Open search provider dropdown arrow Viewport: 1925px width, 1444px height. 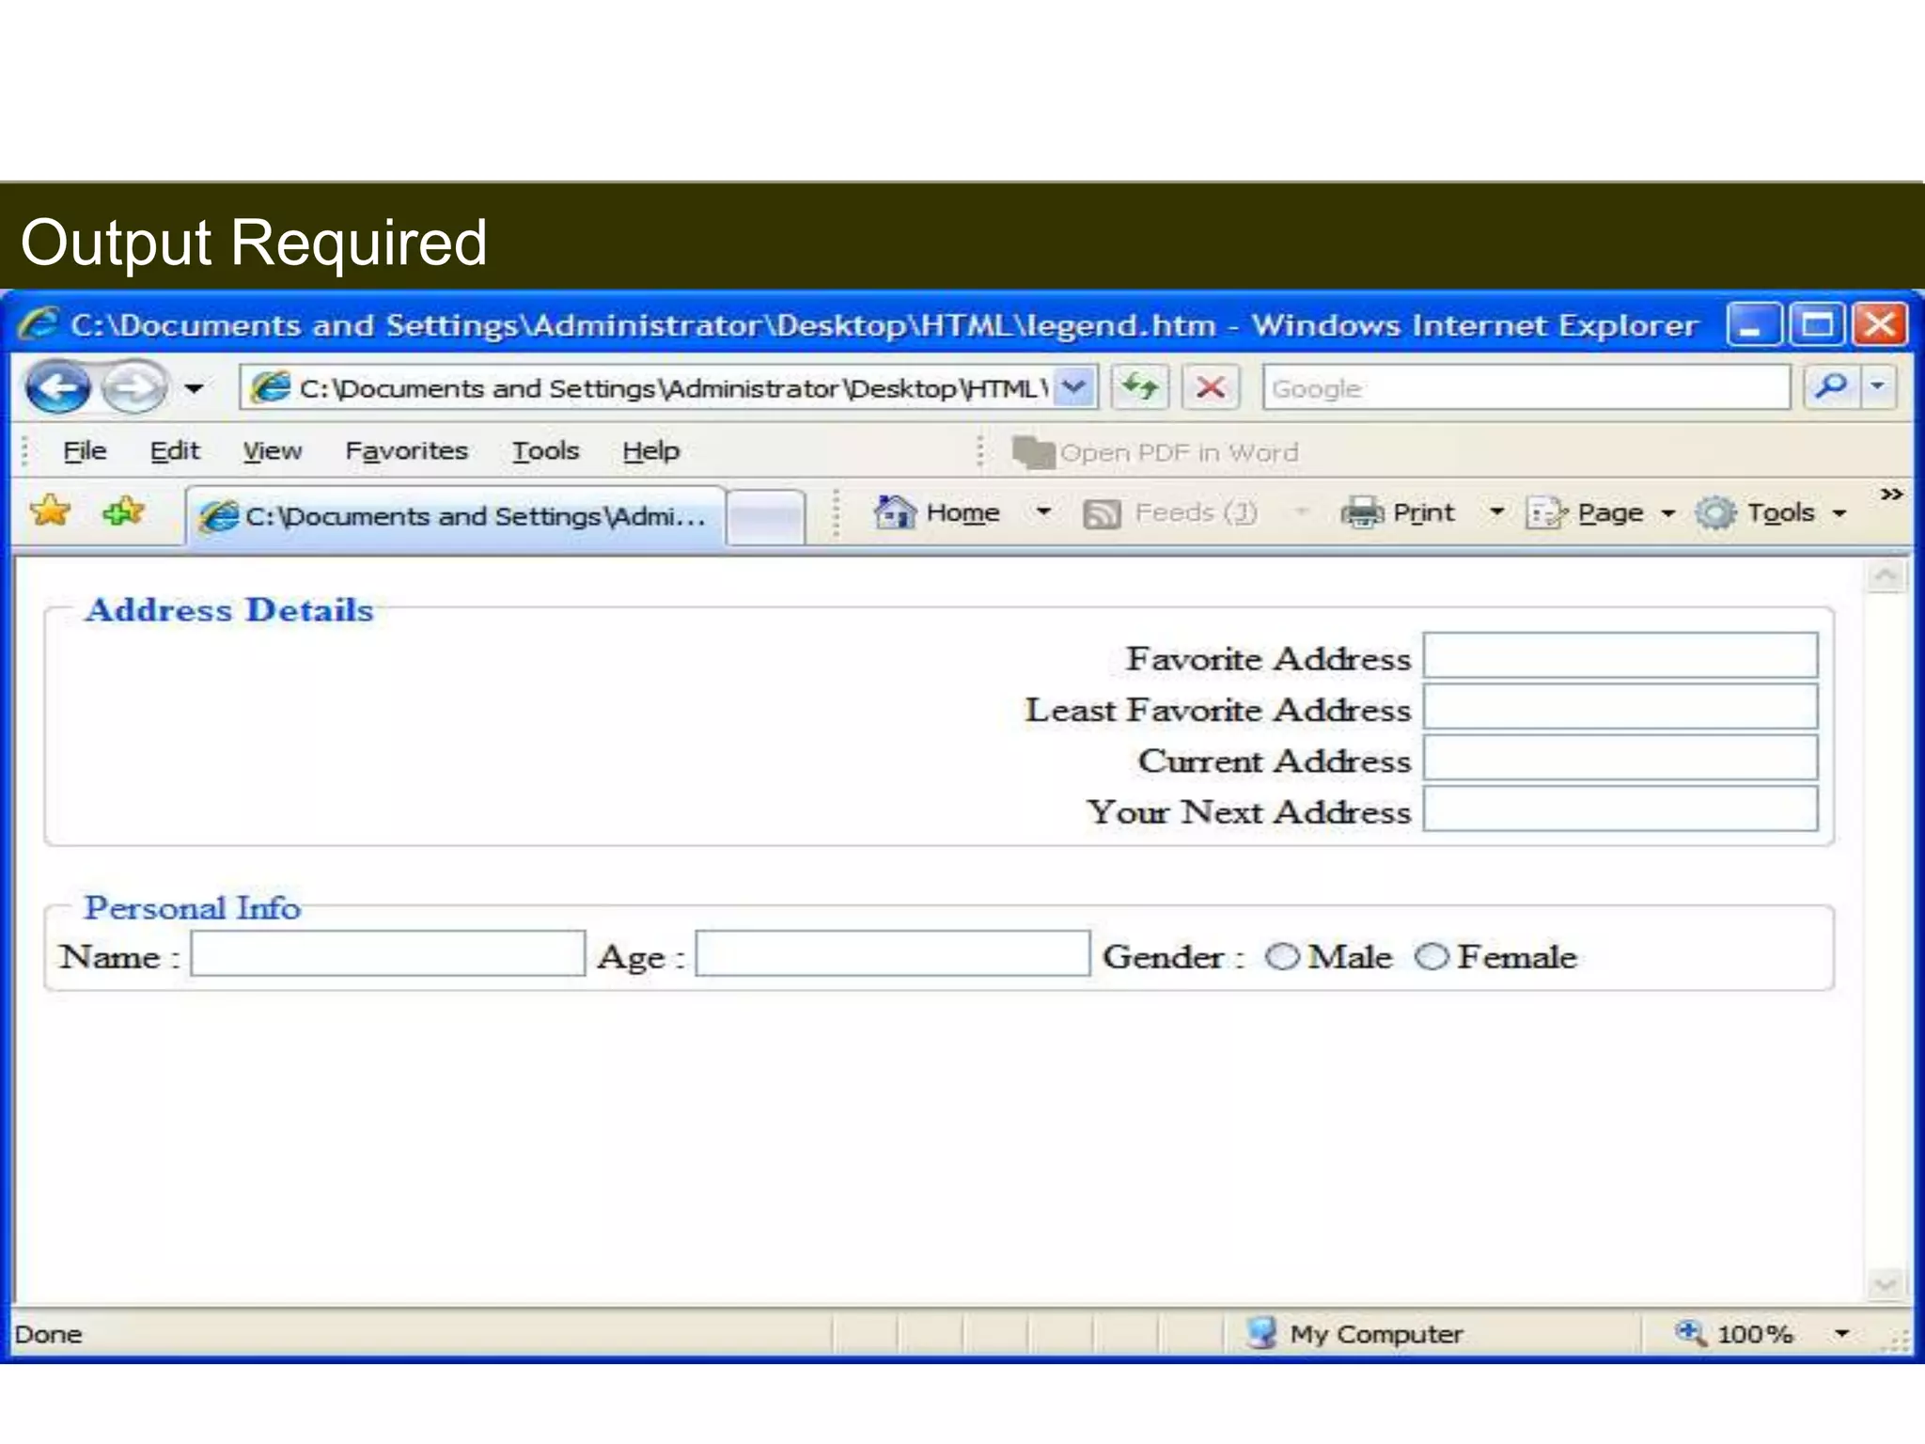coord(1878,386)
